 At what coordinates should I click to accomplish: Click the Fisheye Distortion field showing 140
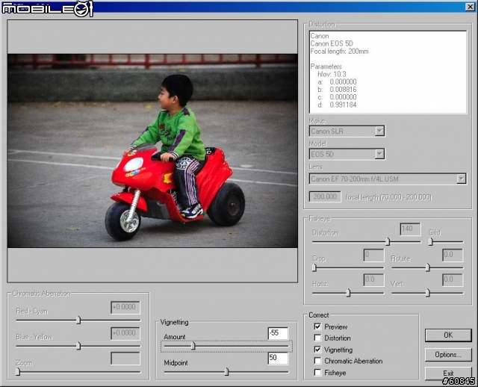pos(410,229)
